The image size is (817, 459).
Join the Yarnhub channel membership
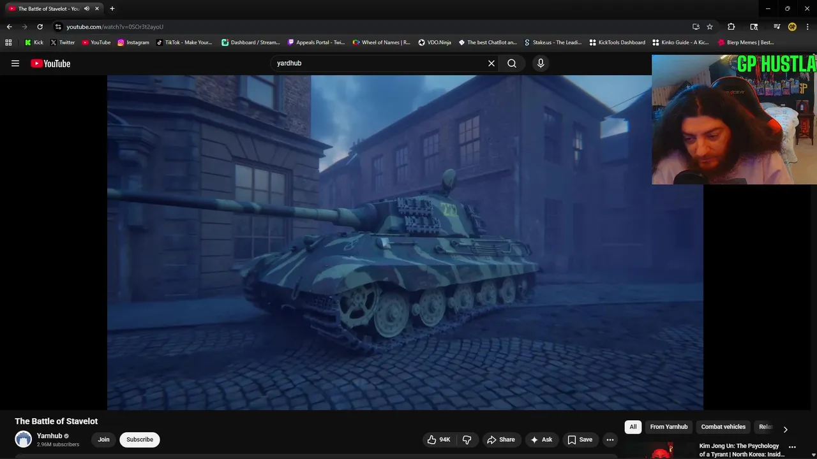pyautogui.click(x=103, y=439)
